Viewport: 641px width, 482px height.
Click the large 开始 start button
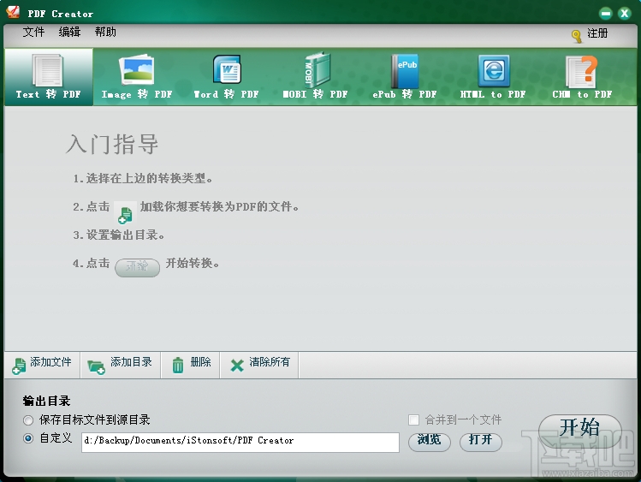[x=580, y=431]
